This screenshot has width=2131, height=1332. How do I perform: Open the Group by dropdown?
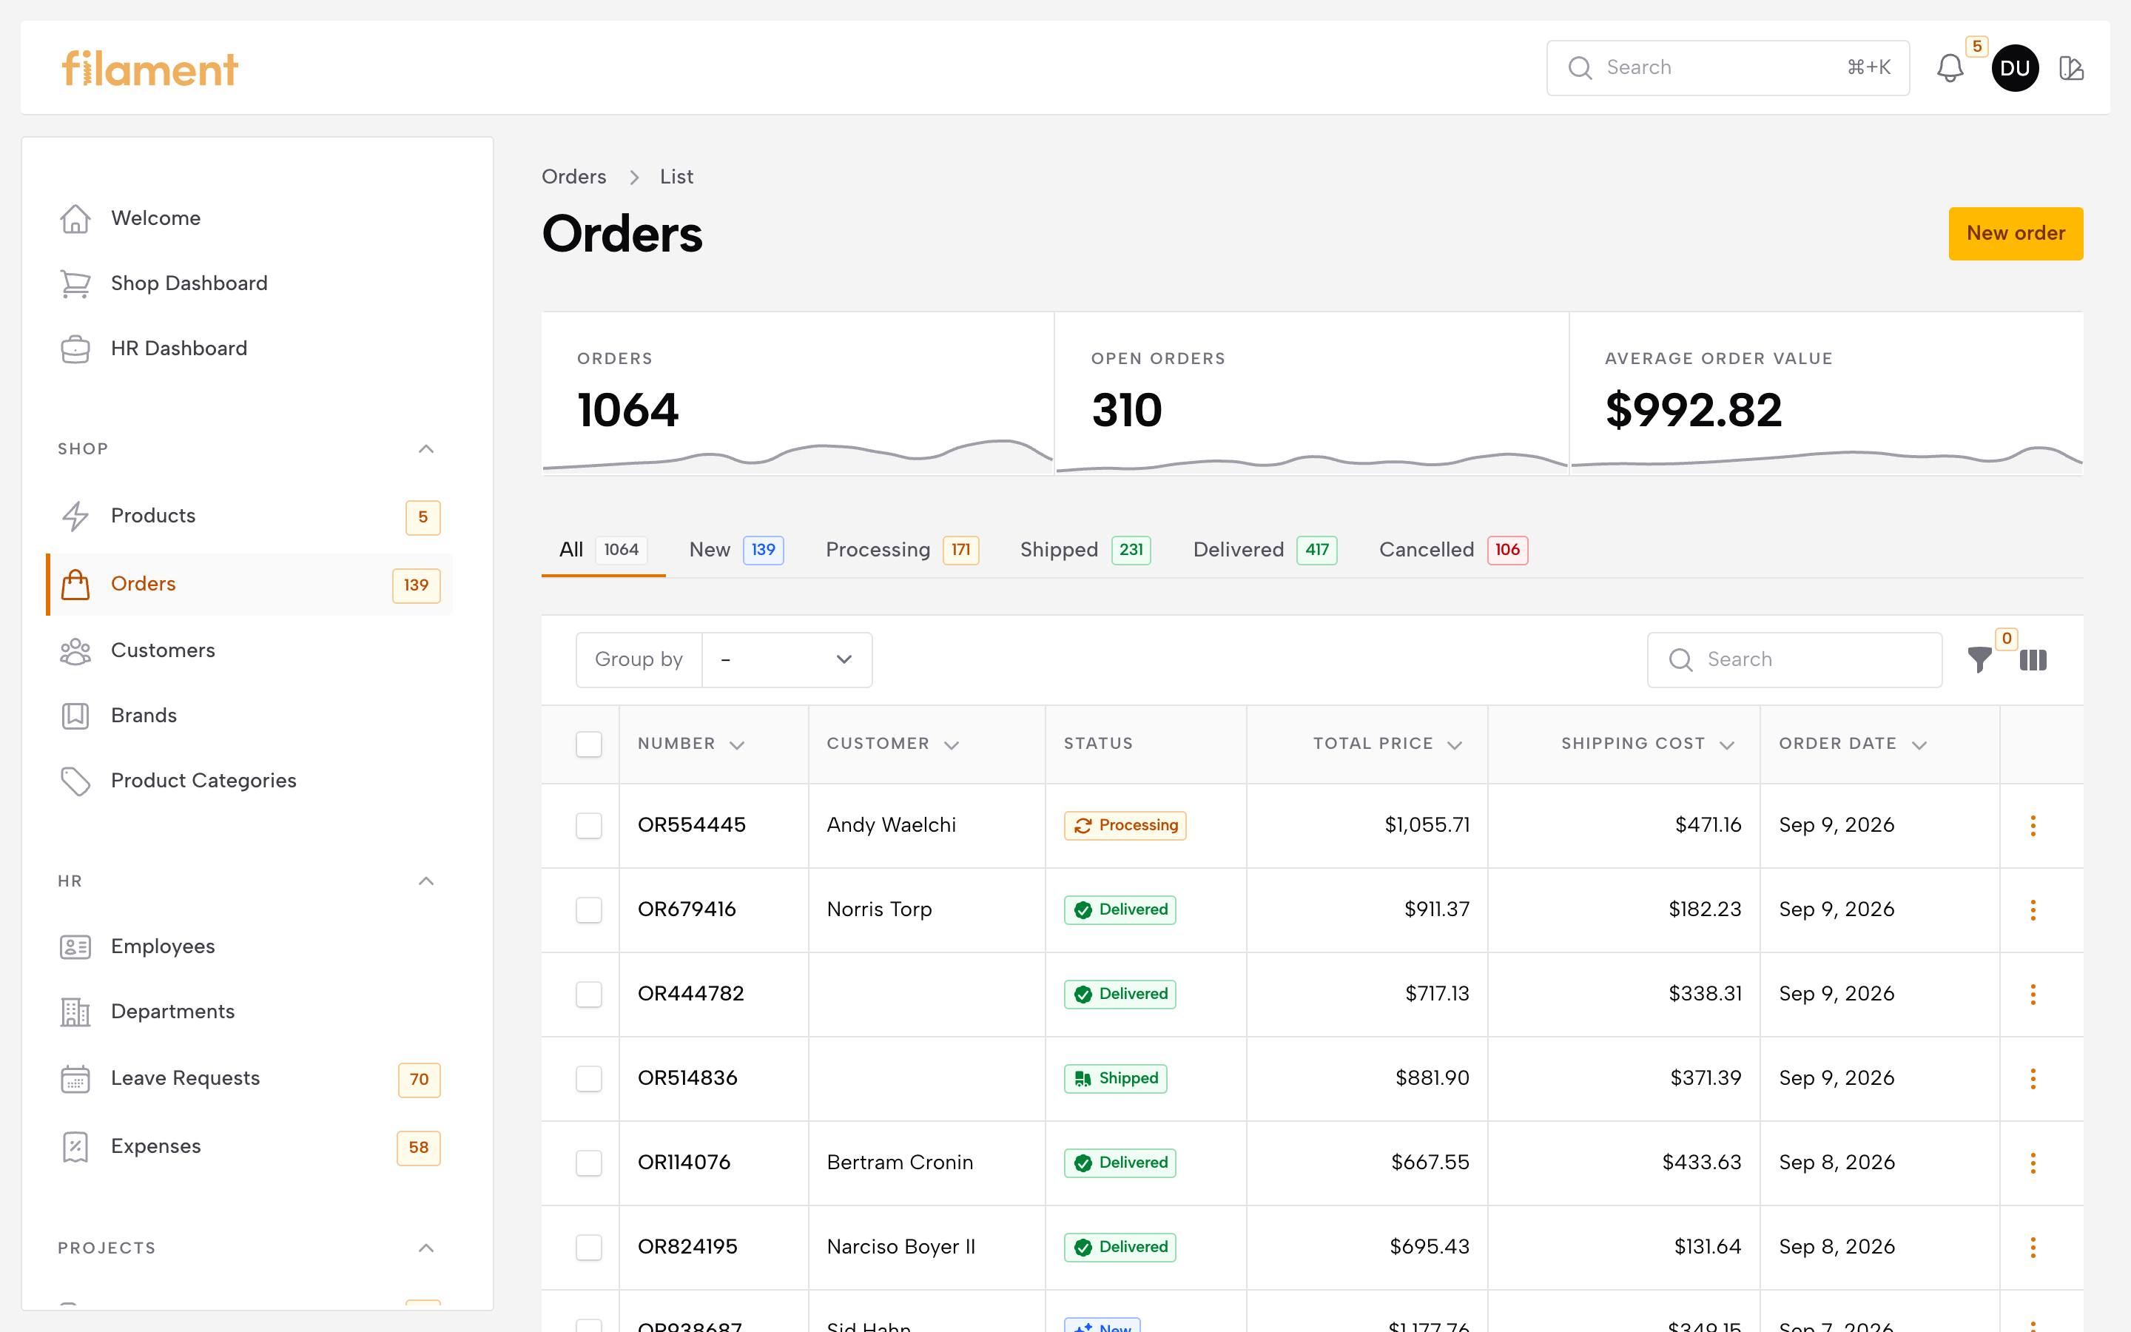click(x=787, y=660)
